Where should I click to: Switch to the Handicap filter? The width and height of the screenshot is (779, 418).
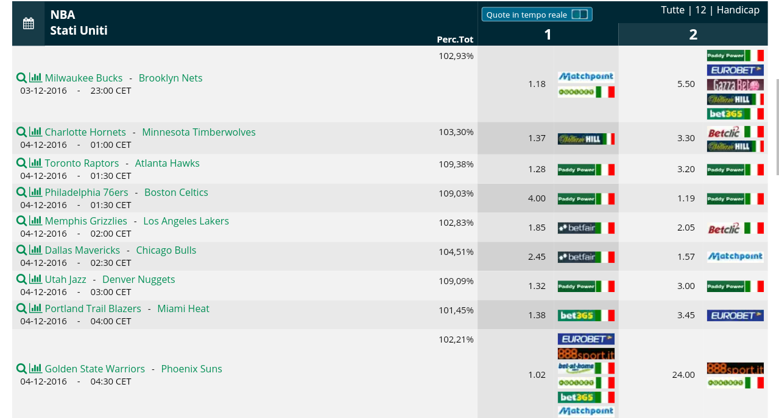pos(738,10)
